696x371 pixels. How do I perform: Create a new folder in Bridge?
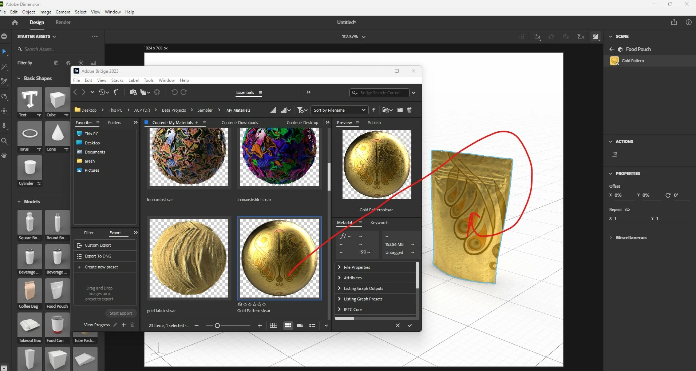(400, 110)
